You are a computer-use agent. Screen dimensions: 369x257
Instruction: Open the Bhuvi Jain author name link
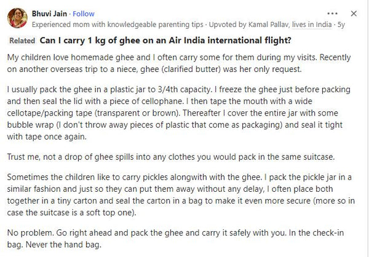pyautogui.click(x=49, y=14)
